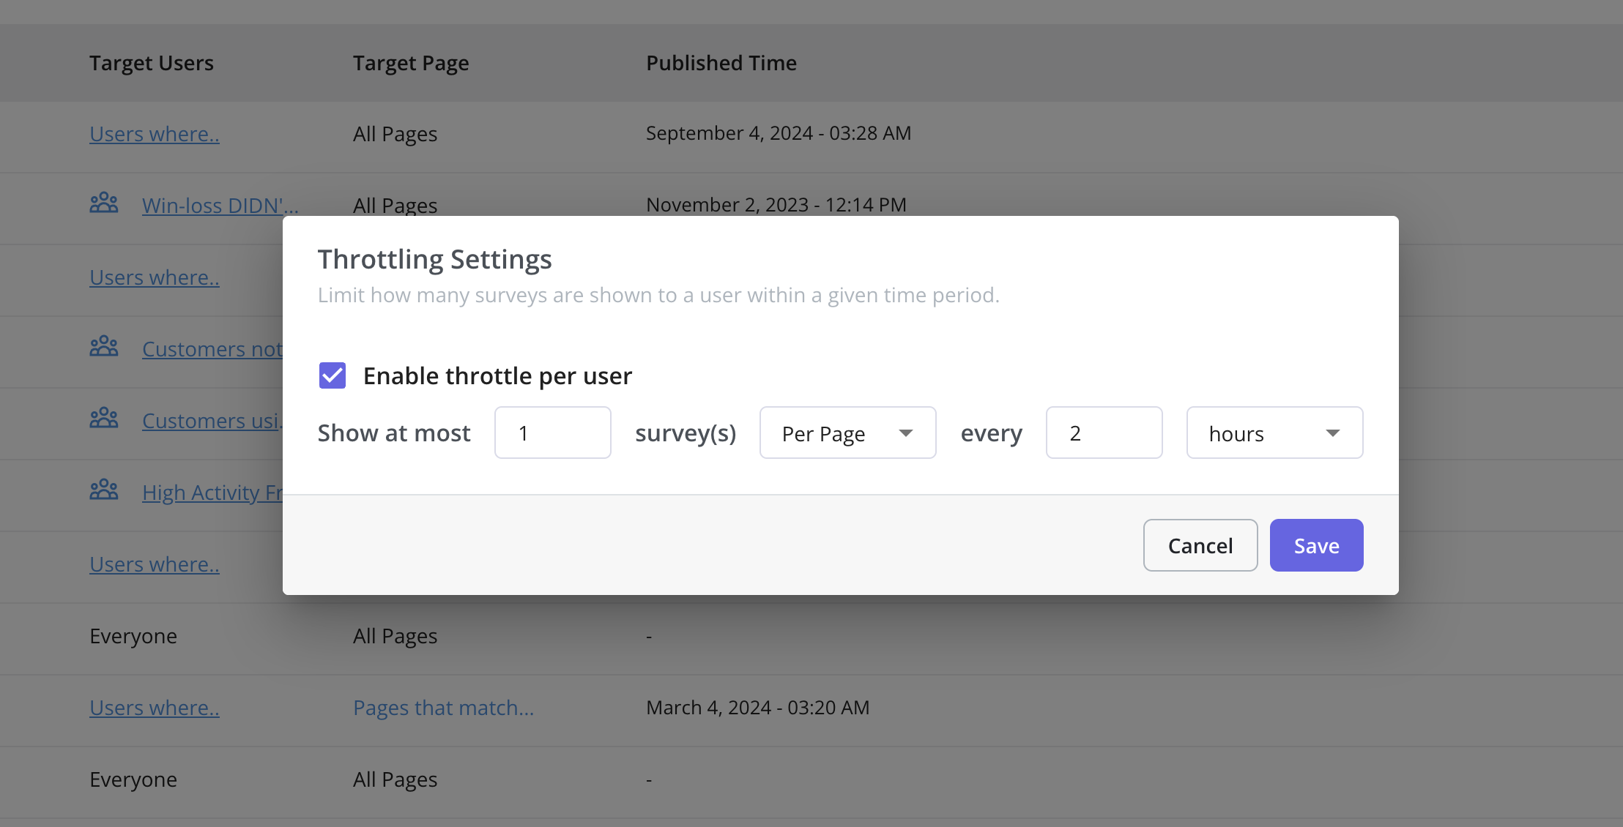The image size is (1623, 827).
Task: Save the throttling settings
Action: click(x=1315, y=545)
